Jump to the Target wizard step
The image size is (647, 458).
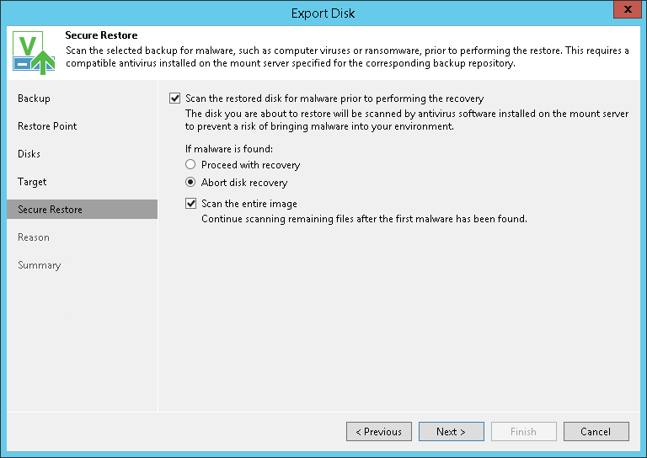32,182
